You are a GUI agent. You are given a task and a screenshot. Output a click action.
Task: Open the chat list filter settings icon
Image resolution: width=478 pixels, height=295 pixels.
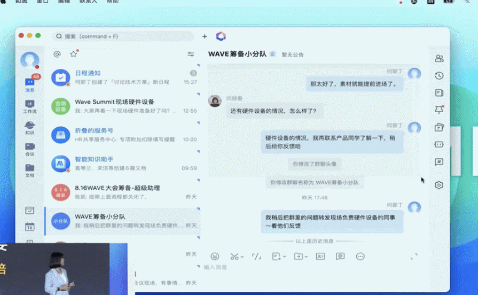[191, 55]
